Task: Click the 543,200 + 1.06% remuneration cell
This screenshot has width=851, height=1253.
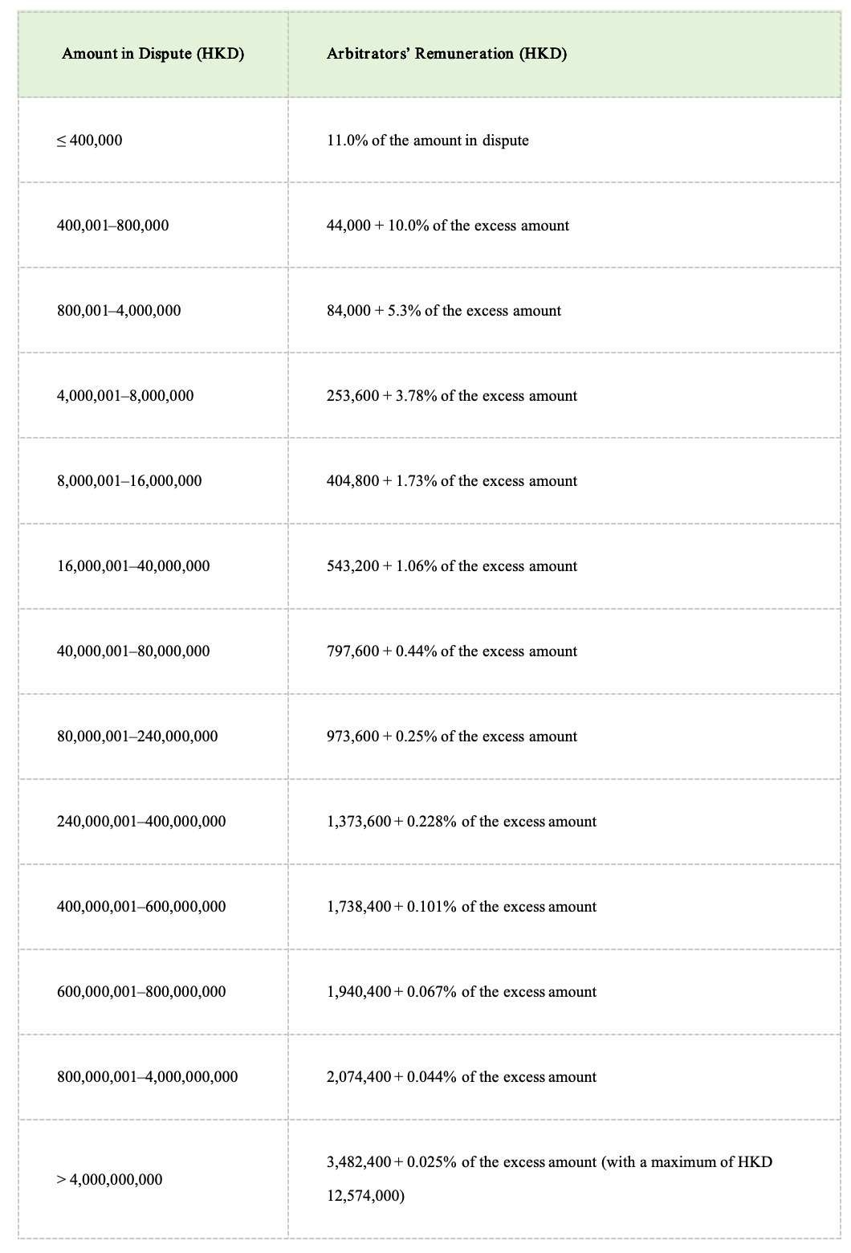Action: pos(451,566)
